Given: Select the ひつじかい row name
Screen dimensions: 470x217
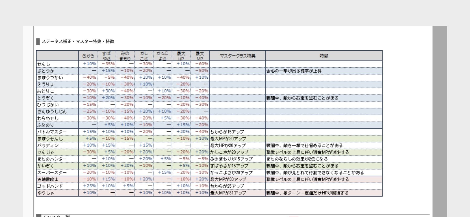Looking at the screenshot, I should click(x=48, y=105).
